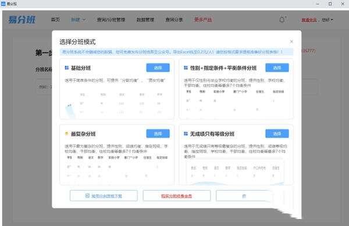The height and width of the screenshot is (226, 349).
Task: Select the 基础分班 mode button
Action: click(158, 67)
